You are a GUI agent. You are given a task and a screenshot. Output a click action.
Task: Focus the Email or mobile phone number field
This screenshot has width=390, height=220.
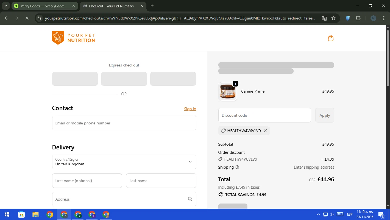point(124,123)
